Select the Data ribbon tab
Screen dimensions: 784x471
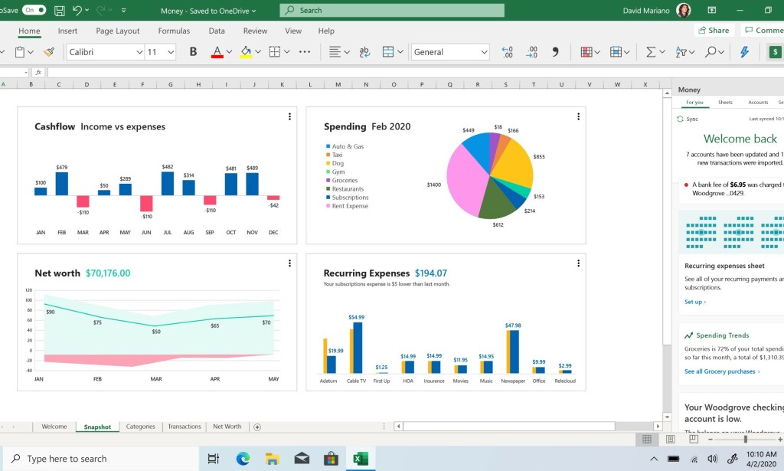(217, 31)
